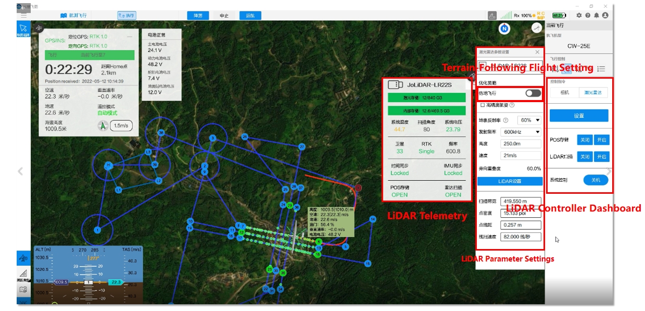Click help icon beside 地表反射率

click(505, 120)
